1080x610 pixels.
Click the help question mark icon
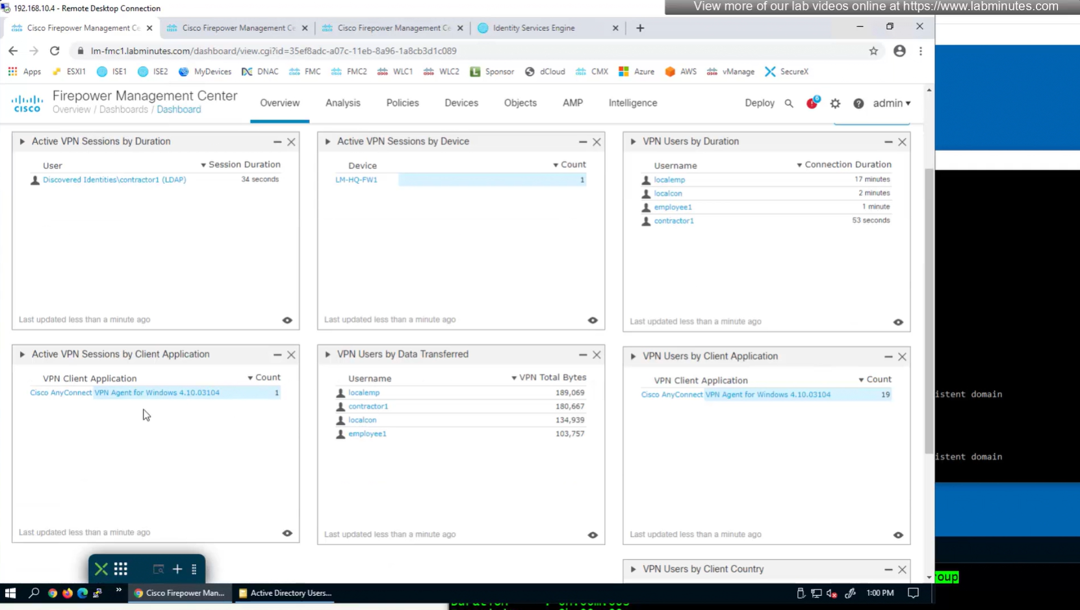click(x=858, y=103)
